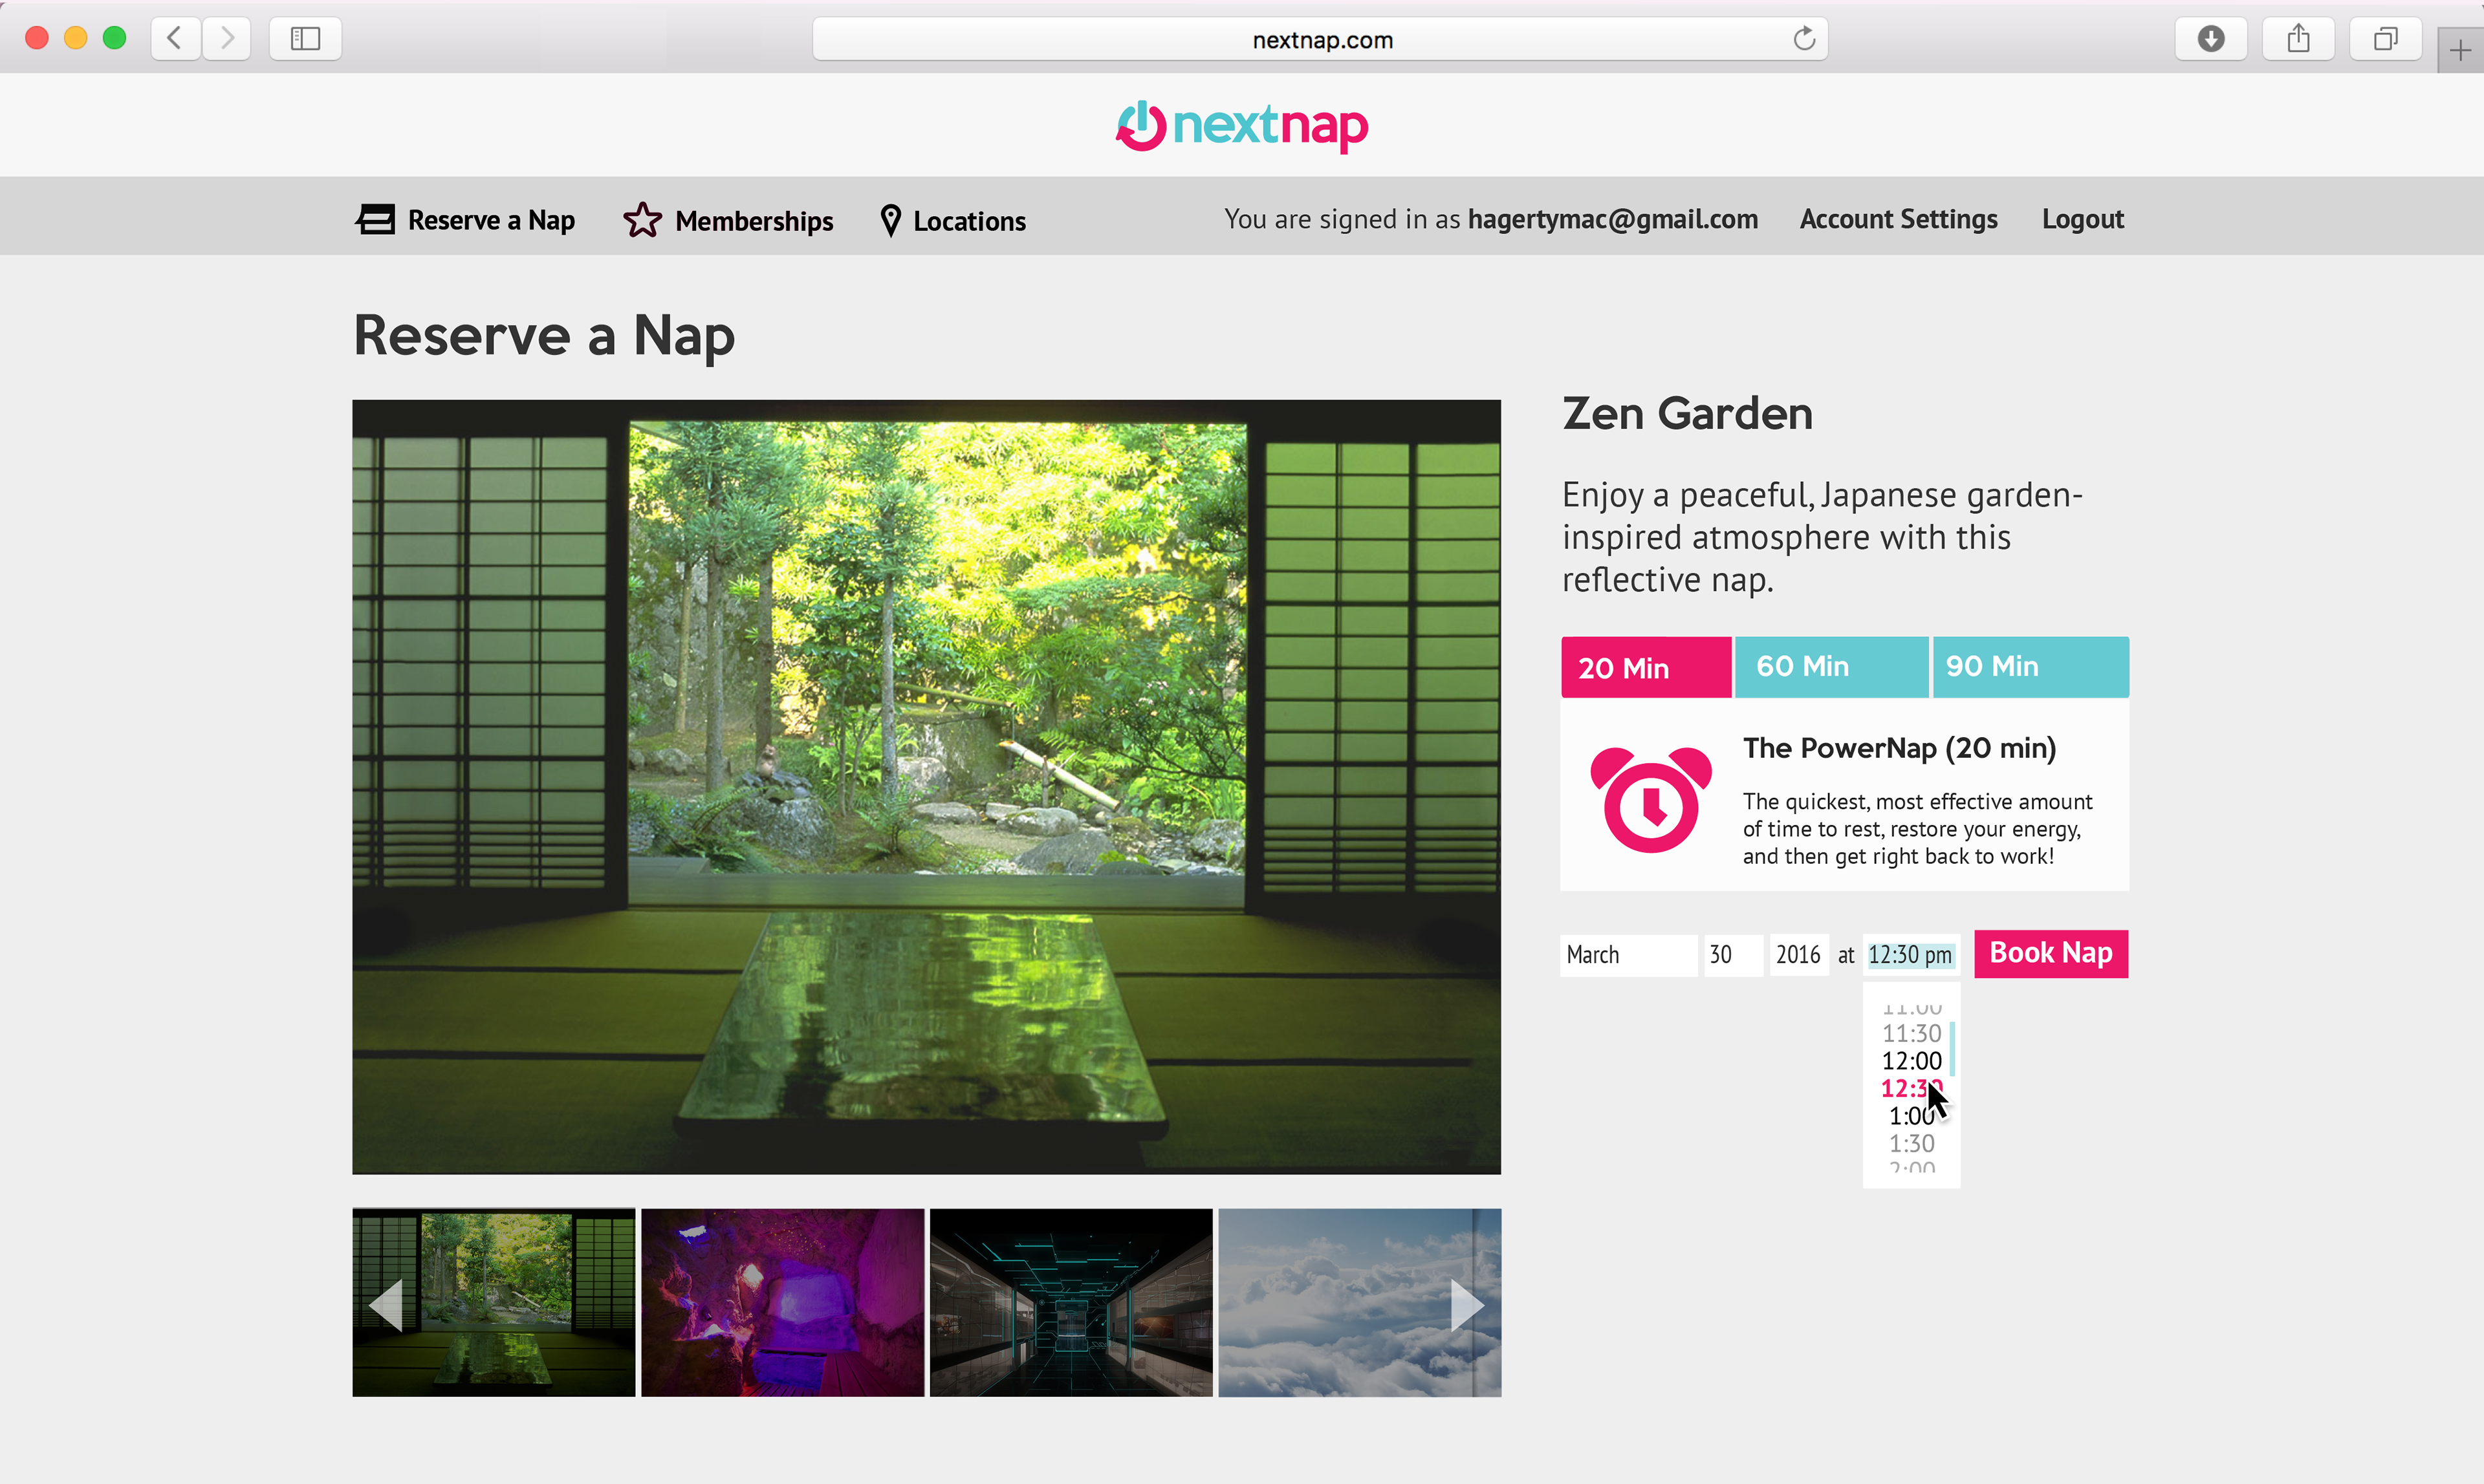Choose 12:00 in the time list
2484x1484 pixels.
[x=1911, y=1061]
